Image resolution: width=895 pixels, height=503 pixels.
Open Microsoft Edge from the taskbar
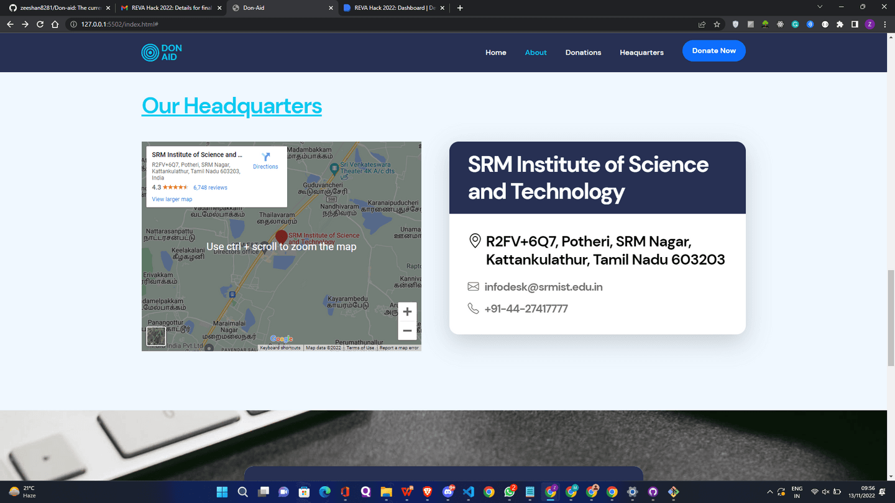point(324,492)
